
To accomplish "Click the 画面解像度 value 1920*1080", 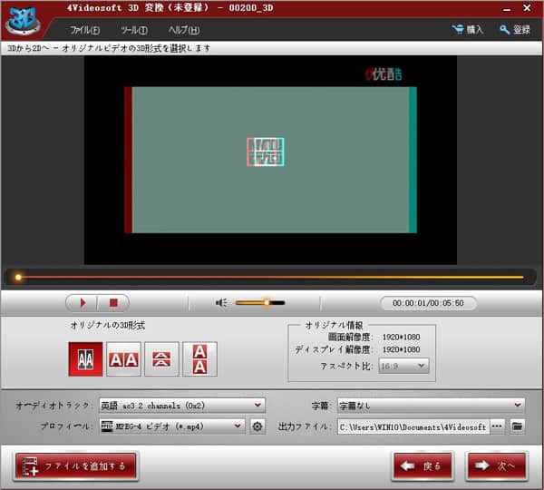I will [x=401, y=337].
